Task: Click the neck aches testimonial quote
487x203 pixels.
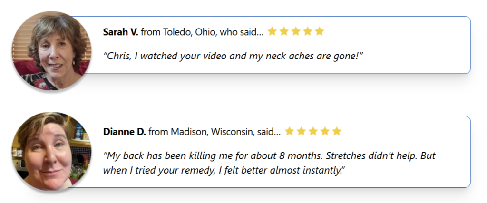Action: coord(233,56)
